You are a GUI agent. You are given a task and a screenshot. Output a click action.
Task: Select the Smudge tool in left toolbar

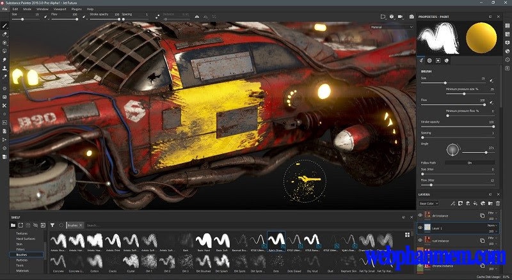(x=4, y=59)
